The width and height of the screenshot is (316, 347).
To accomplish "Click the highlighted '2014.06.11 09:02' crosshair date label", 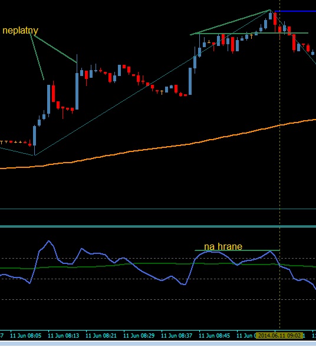I will (279, 336).
